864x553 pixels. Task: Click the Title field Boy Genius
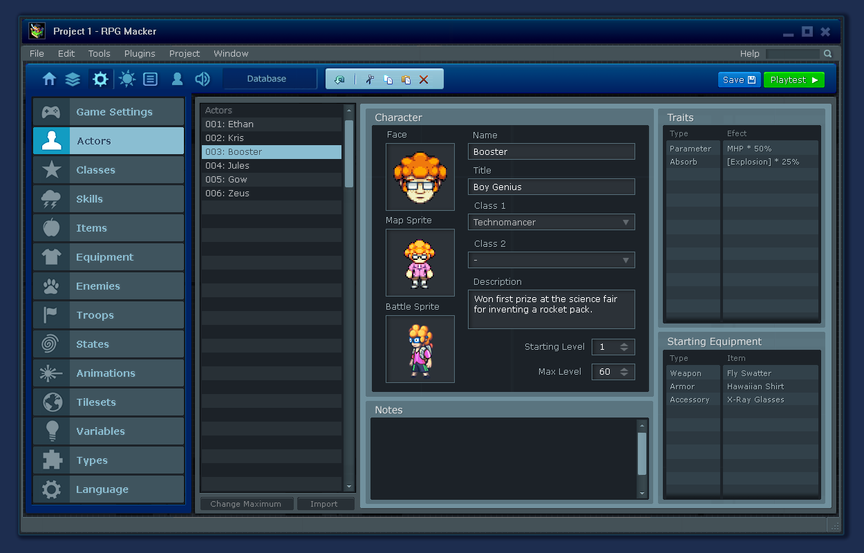(x=552, y=187)
